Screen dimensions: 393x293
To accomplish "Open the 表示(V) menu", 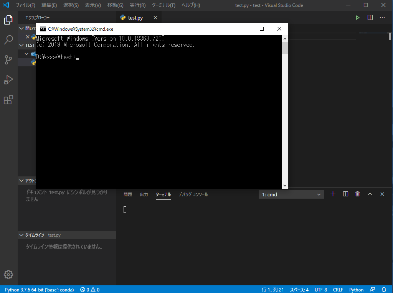I will [93, 5].
